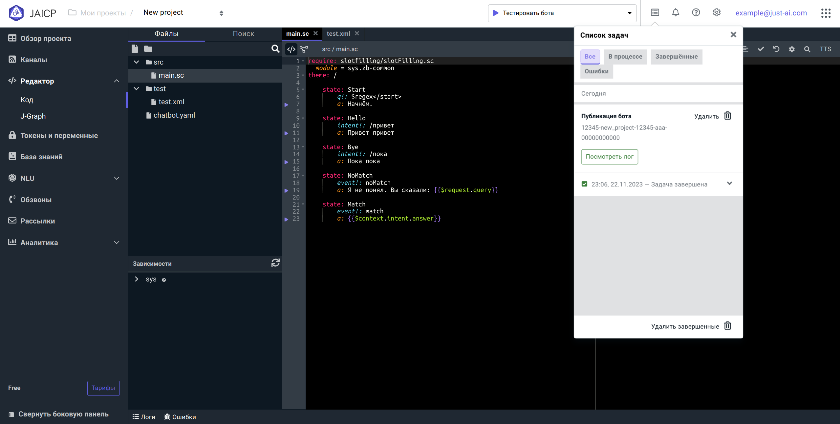This screenshot has height=424, width=840.
Task: Click the task list icon in header
Action: (655, 13)
